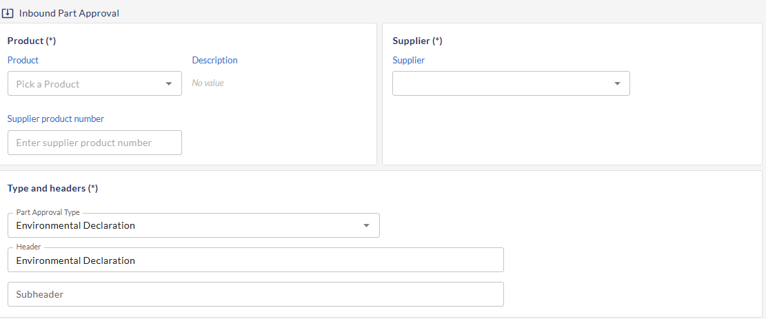The width and height of the screenshot is (766, 319).
Task: Click the blue Supplier field label
Action: (x=408, y=60)
